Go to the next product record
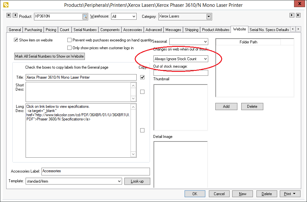Viewport: 307px width, 202px height. point(292,15)
